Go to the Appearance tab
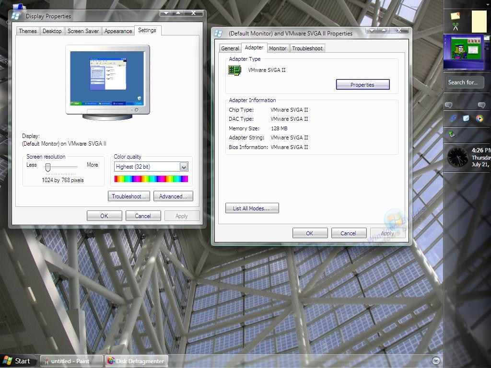491x368 pixels. (x=118, y=31)
